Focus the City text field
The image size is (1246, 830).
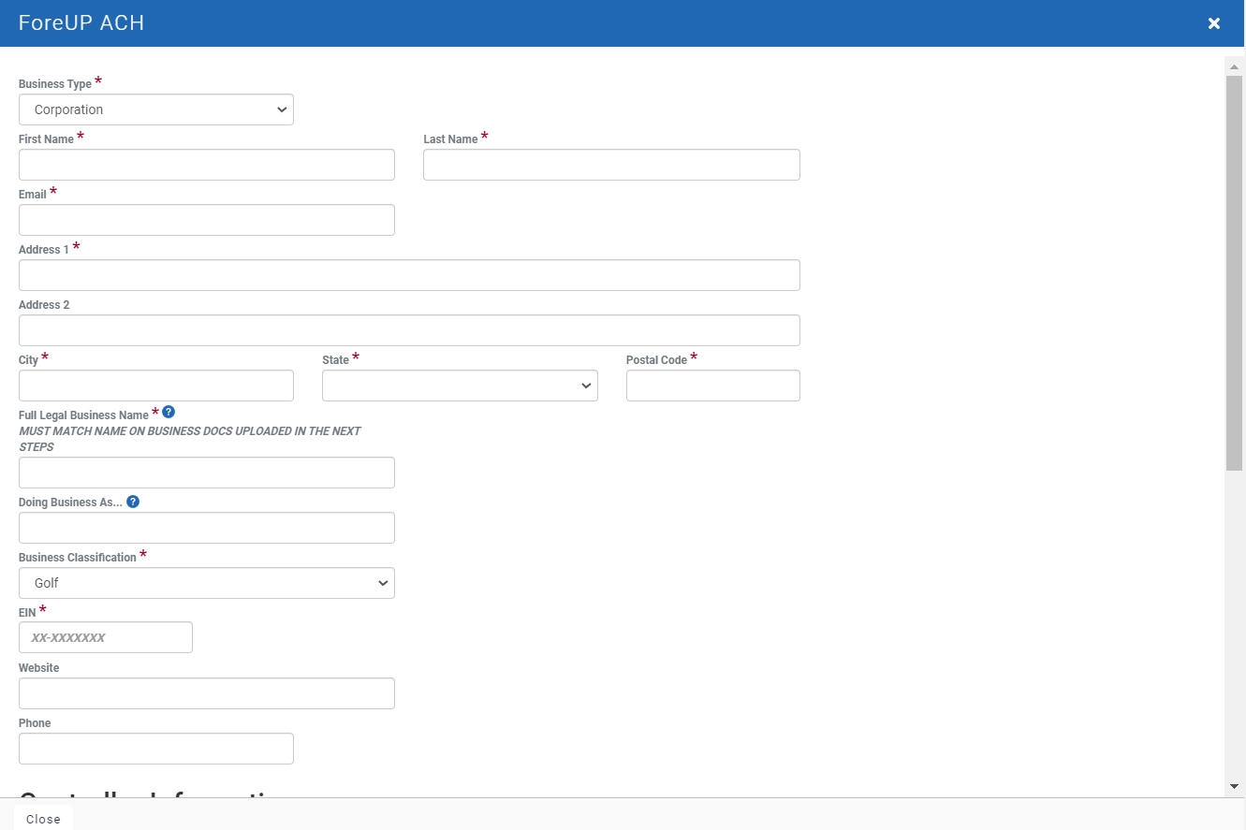pos(156,386)
